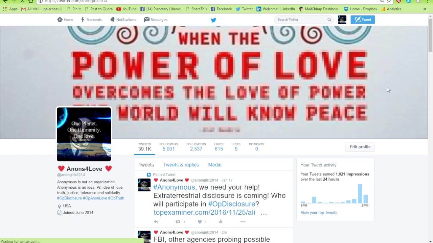Open the Home - Dropbox bookmark

point(360,9)
